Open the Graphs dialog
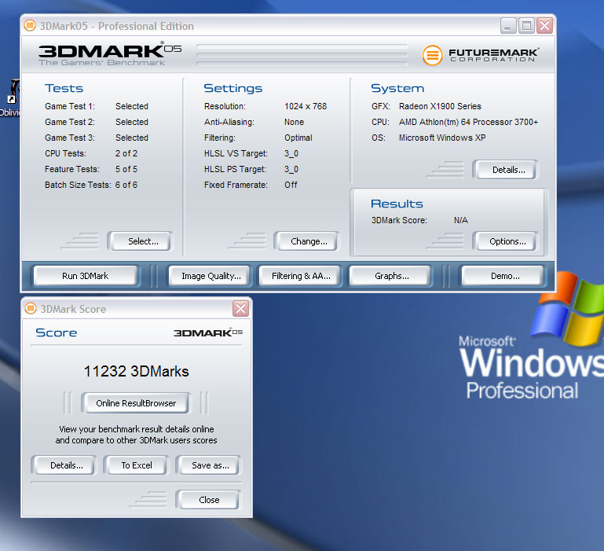Screen dimensions: 604x551 pyautogui.click(x=391, y=276)
